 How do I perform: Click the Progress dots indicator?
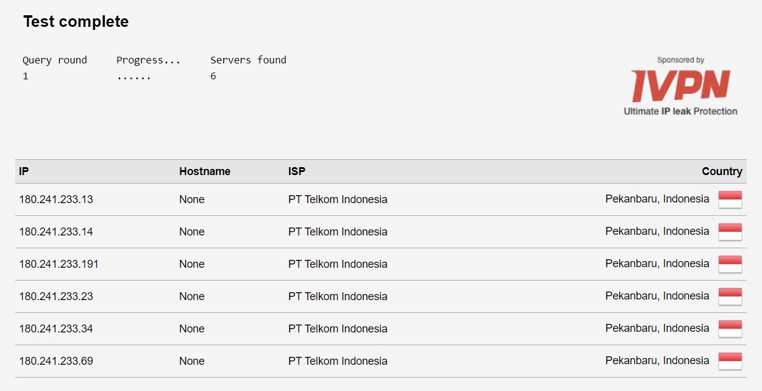[x=133, y=76]
